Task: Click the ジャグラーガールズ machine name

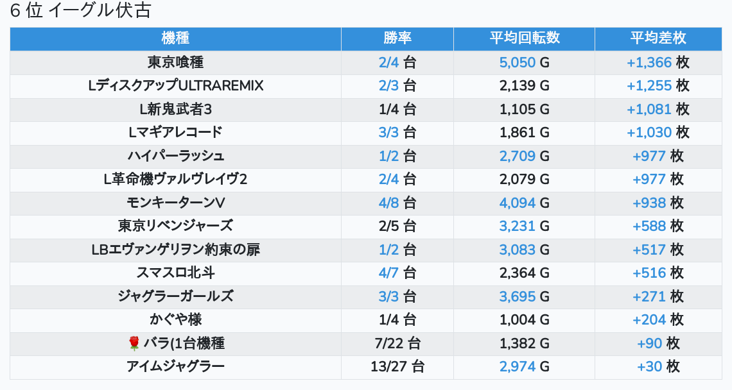Action: point(175,297)
